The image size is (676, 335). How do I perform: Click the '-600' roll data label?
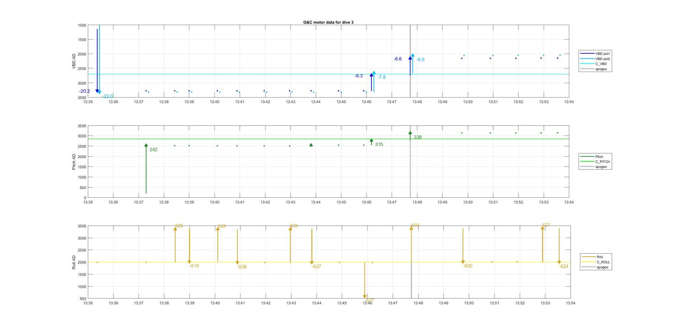[x=468, y=266]
